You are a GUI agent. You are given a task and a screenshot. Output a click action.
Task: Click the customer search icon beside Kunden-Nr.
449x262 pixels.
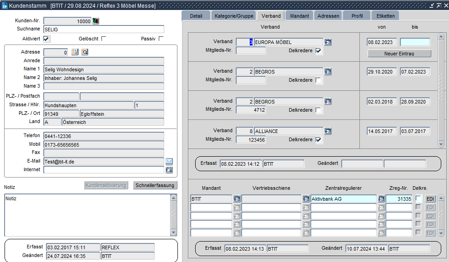(96, 21)
